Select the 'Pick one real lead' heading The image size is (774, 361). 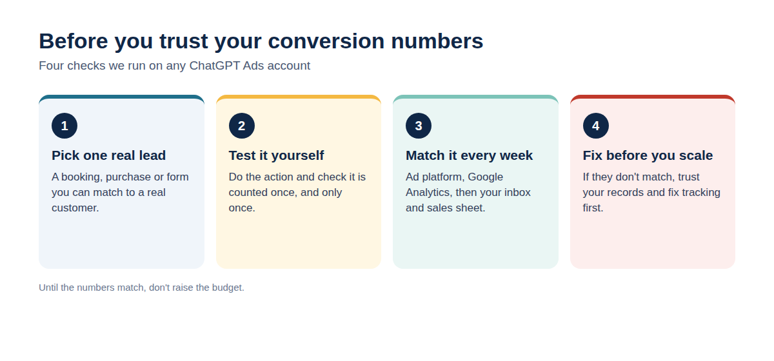pos(109,155)
